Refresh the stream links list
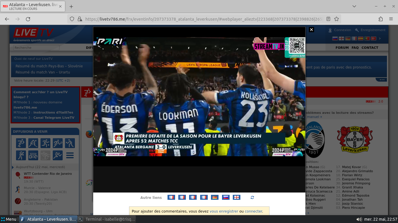 click(x=252, y=197)
